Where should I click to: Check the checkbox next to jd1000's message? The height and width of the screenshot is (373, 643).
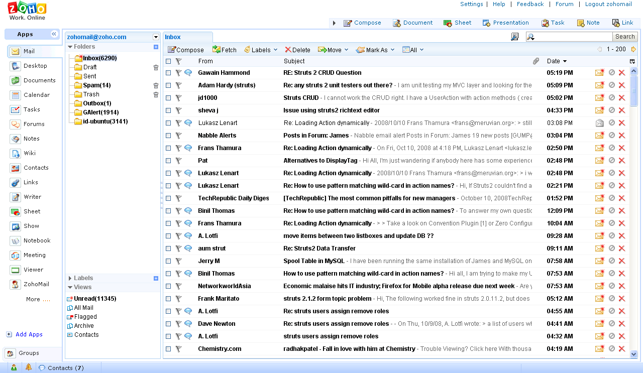168,97
